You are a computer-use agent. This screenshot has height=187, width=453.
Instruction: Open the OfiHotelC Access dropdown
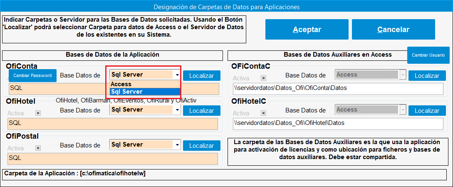(402, 110)
